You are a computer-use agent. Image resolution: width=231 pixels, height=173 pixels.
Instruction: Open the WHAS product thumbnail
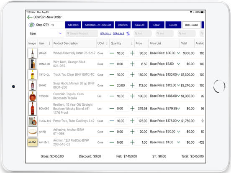point(32,53)
